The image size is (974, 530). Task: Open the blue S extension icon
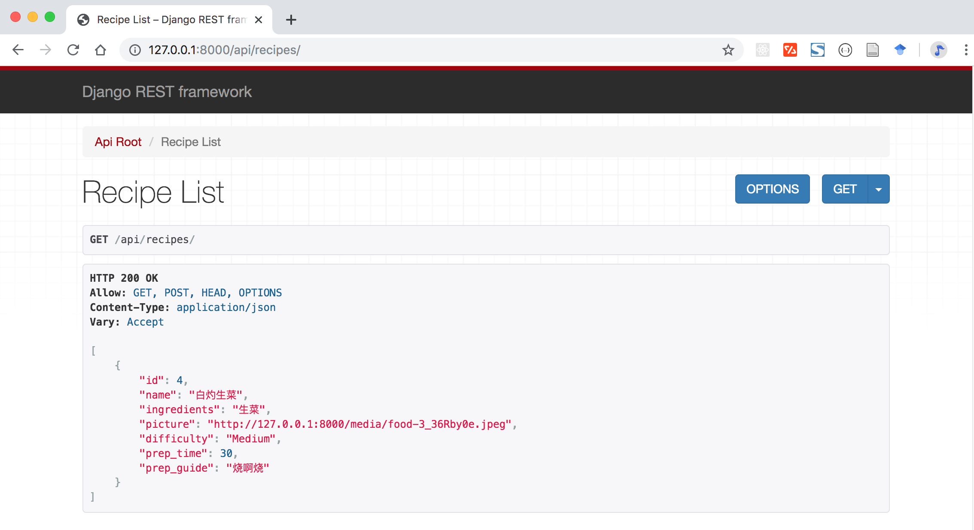click(x=817, y=50)
